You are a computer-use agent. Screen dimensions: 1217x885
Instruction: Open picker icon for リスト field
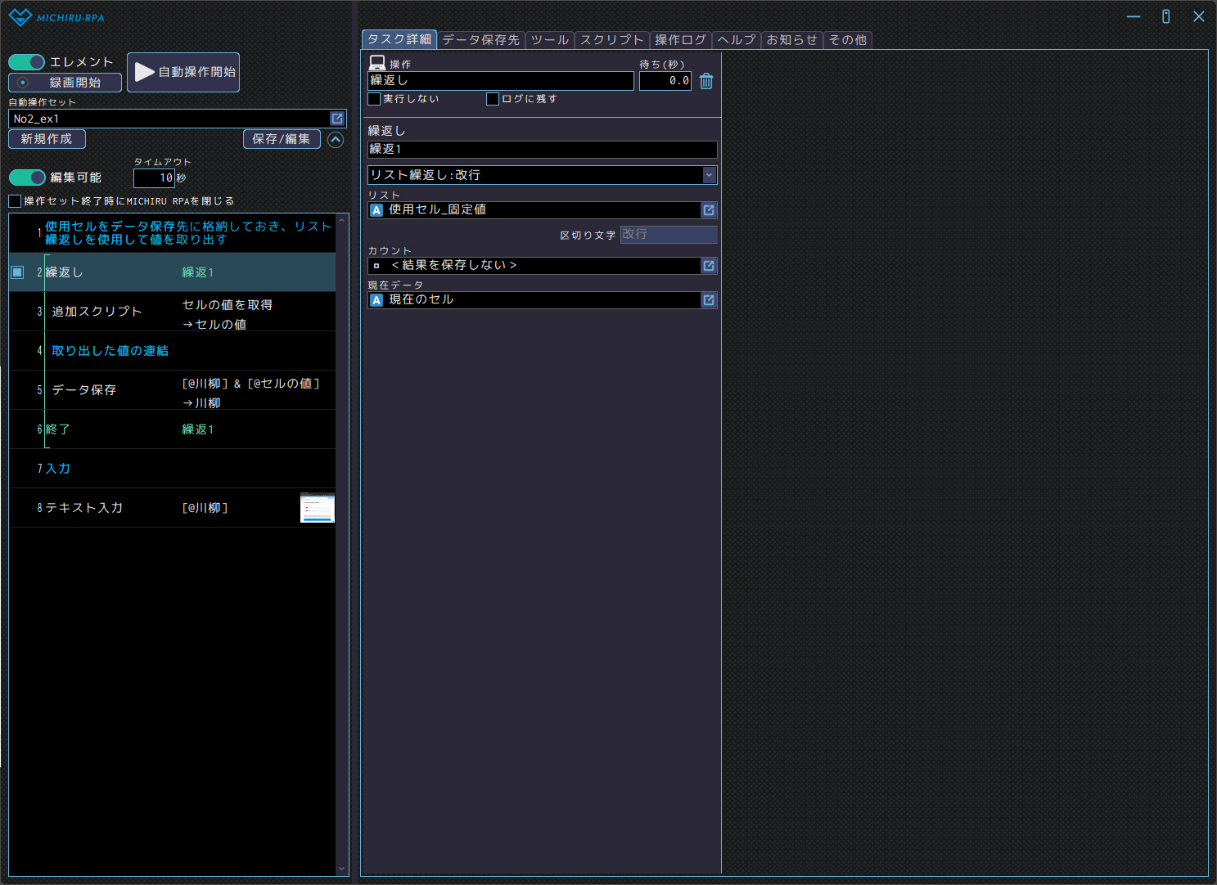(709, 210)
